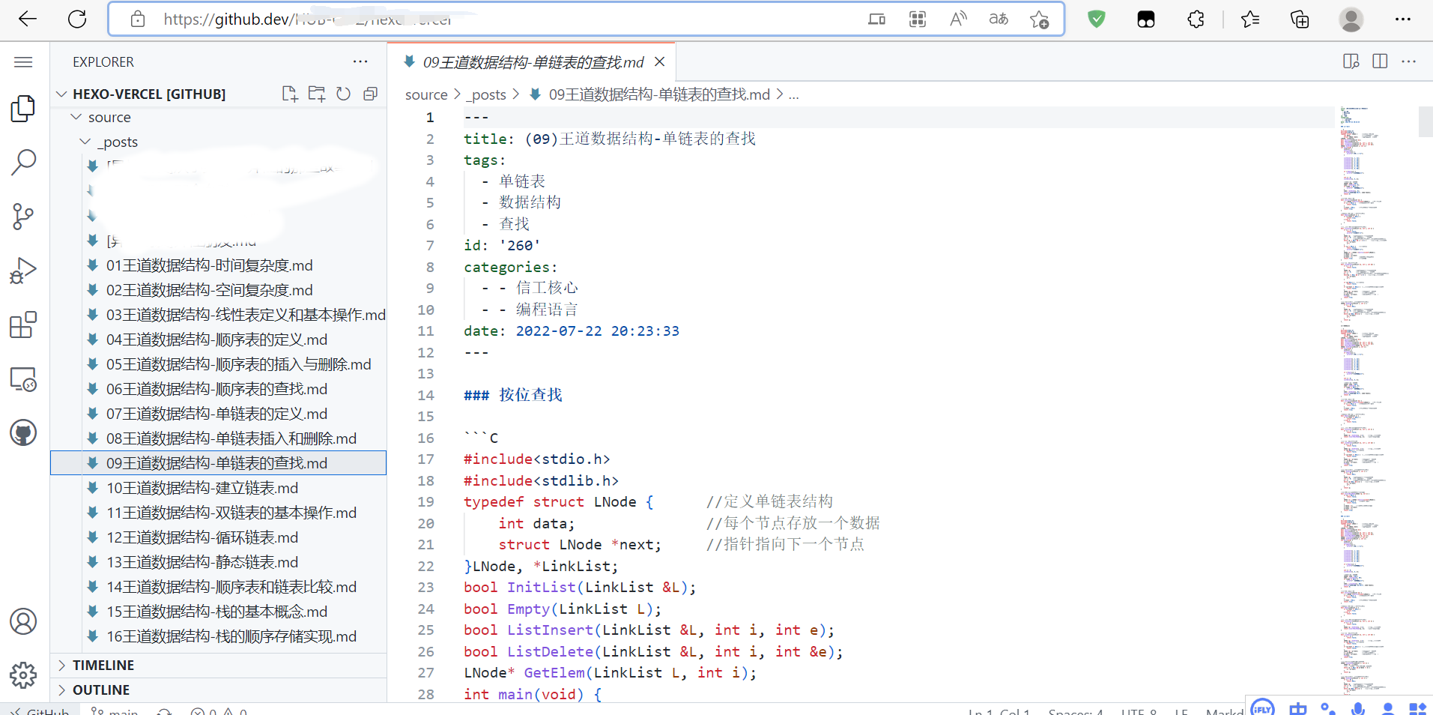
Task: Open 08王道数据结构-单链表插入和删除.md
Action: 231,438
